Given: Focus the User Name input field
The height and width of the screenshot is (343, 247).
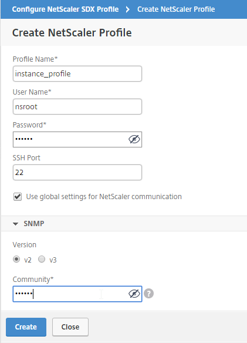Looking at the screenshot, I should tap(77, 106).
